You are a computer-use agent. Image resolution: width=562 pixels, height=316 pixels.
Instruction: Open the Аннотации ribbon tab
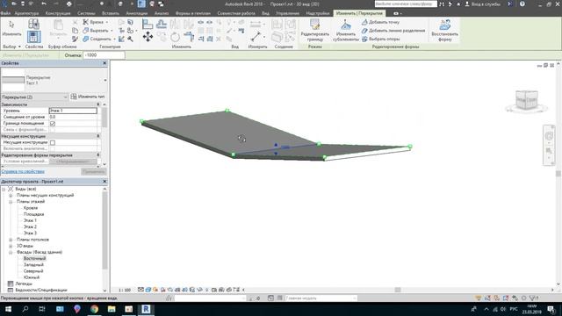pyautogui.click(x=137, y=13)
